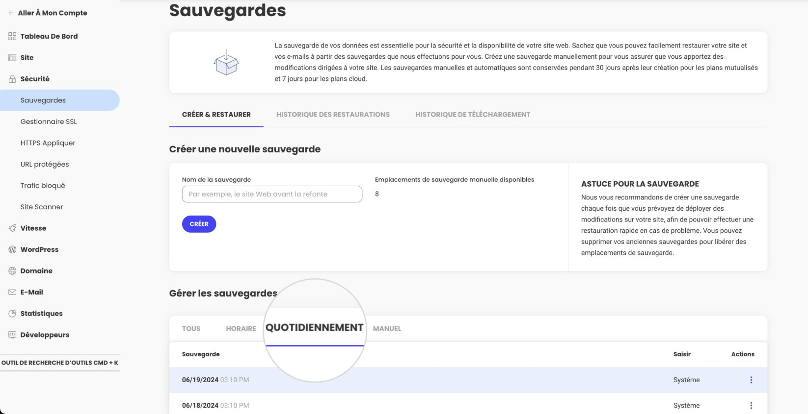Switch to Historique de téléchargement tab
The width and height of the screenshot is (808, 414).
point(473,115)
